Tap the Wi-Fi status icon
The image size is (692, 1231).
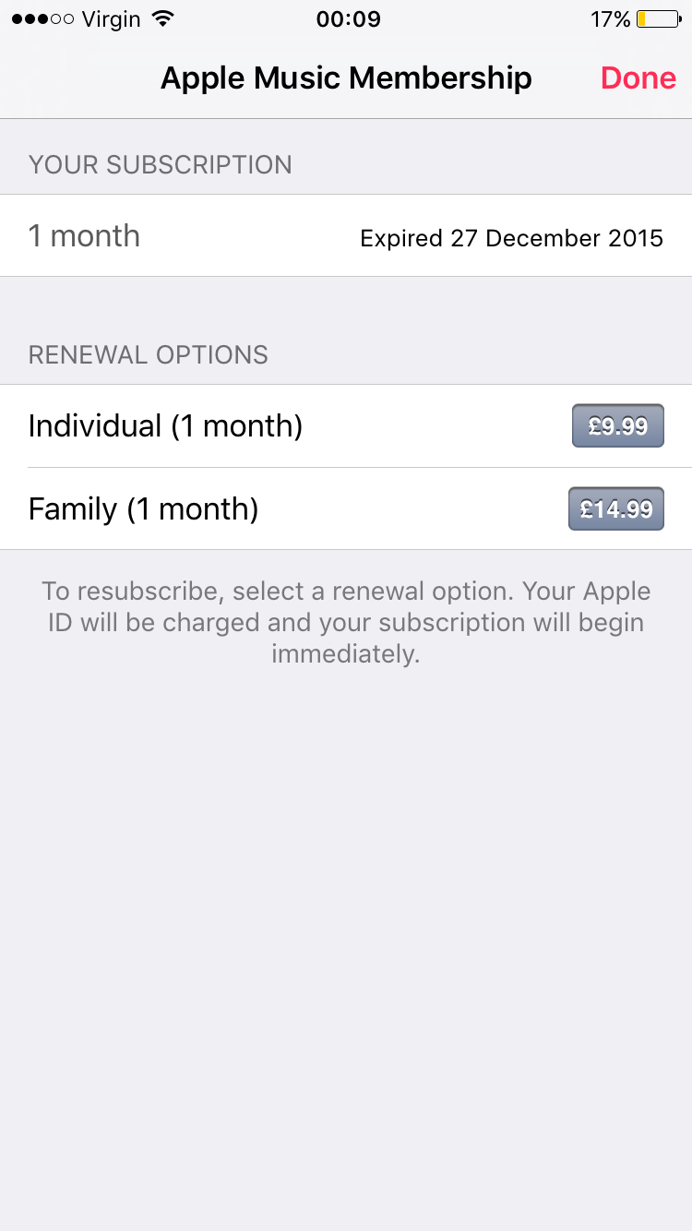click(x=163, y=19)
